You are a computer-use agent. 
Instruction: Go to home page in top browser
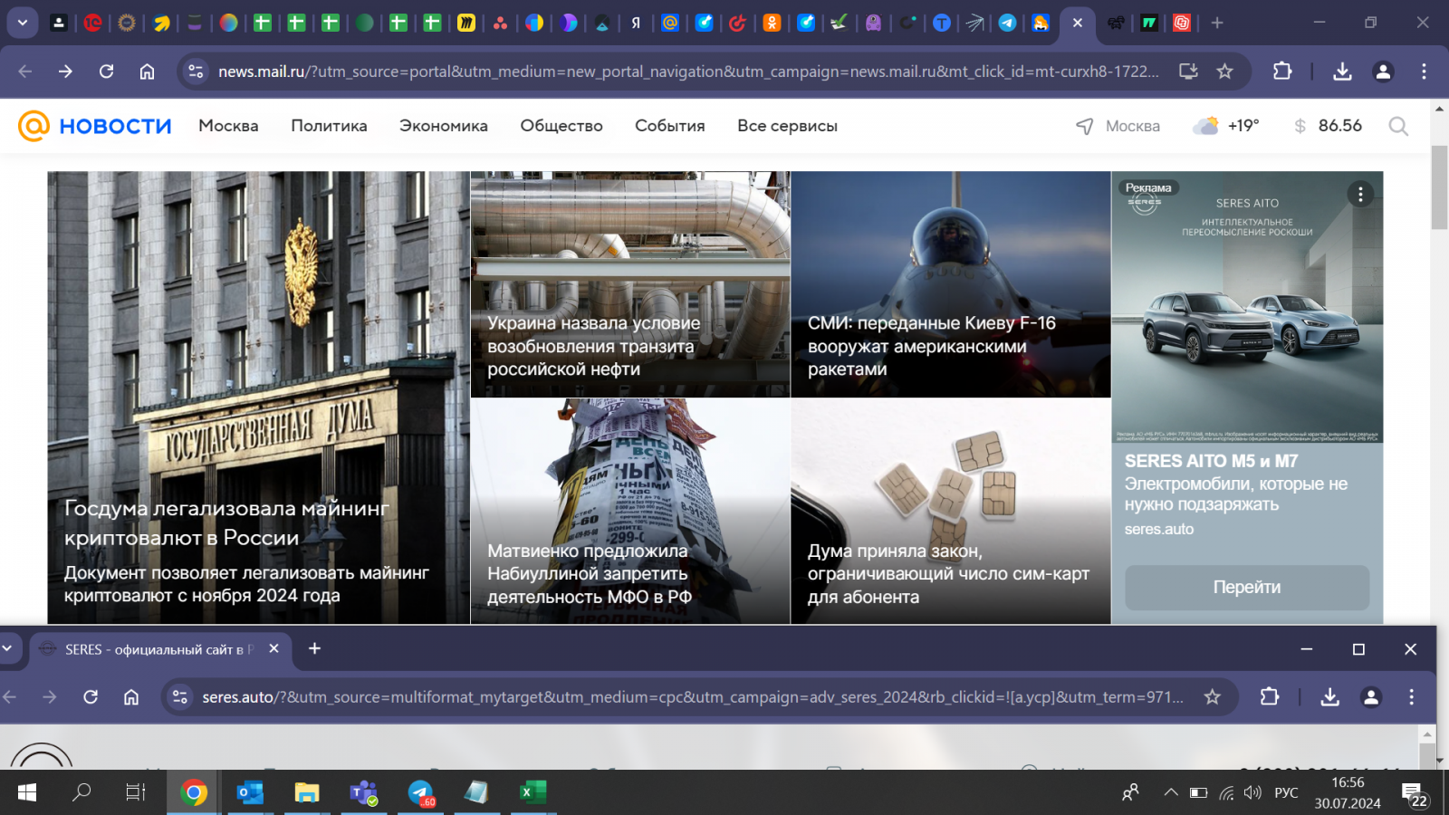147,72
